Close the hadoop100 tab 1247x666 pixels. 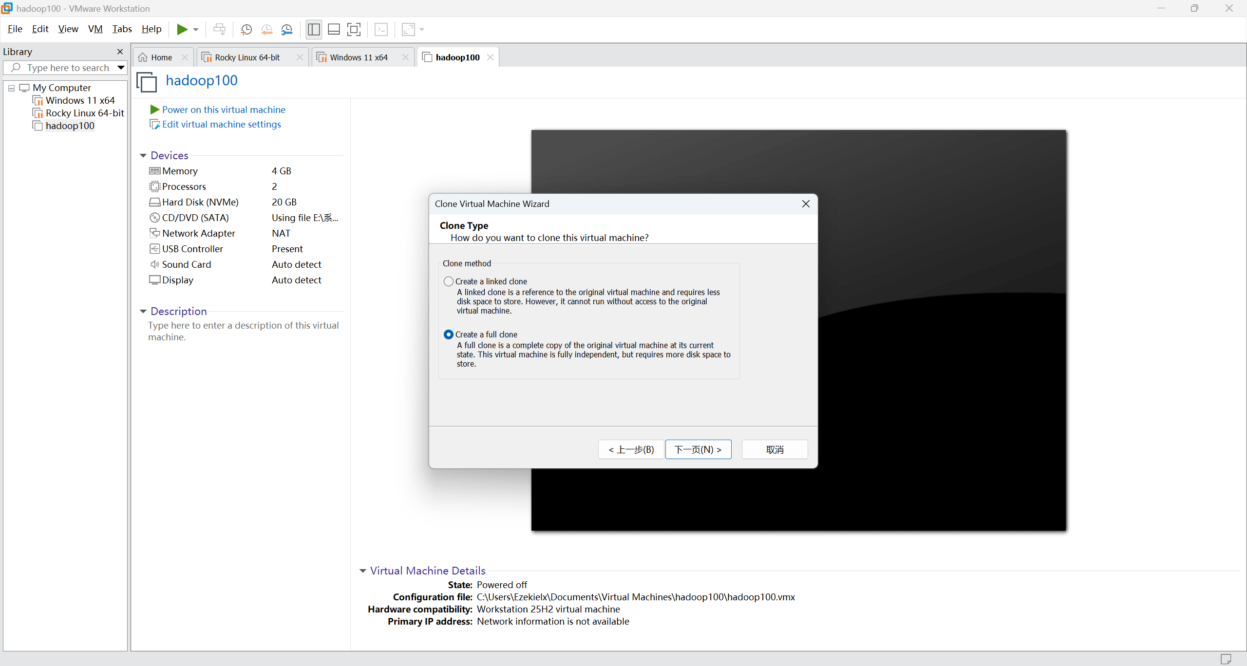(491, 57)
